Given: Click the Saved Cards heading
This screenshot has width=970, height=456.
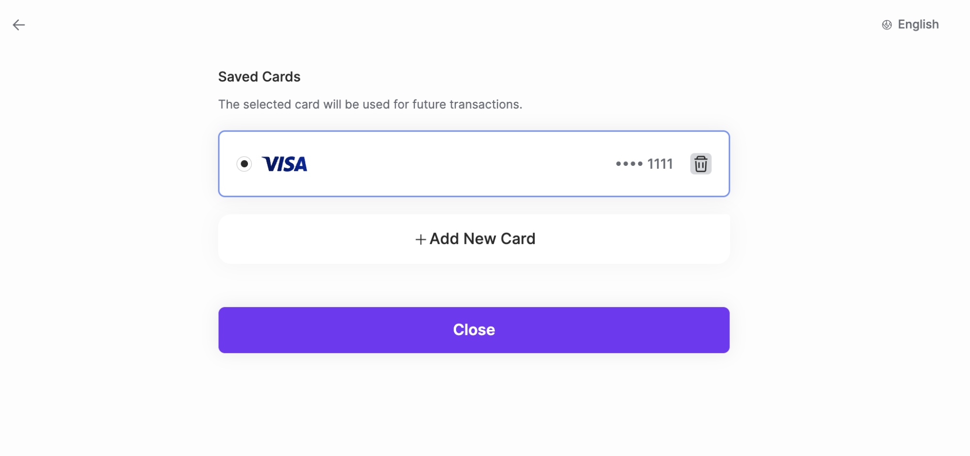Looking at the screenshot, I should 259,76.
